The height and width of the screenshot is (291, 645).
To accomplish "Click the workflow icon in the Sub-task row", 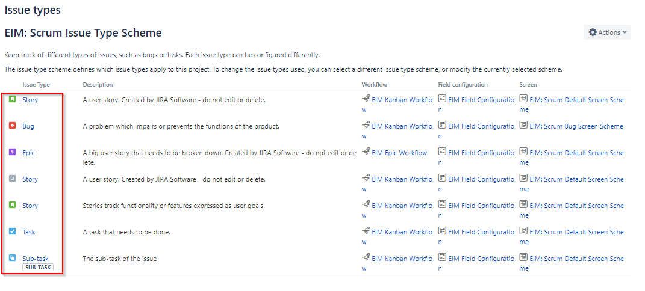I will coord(366,258).
